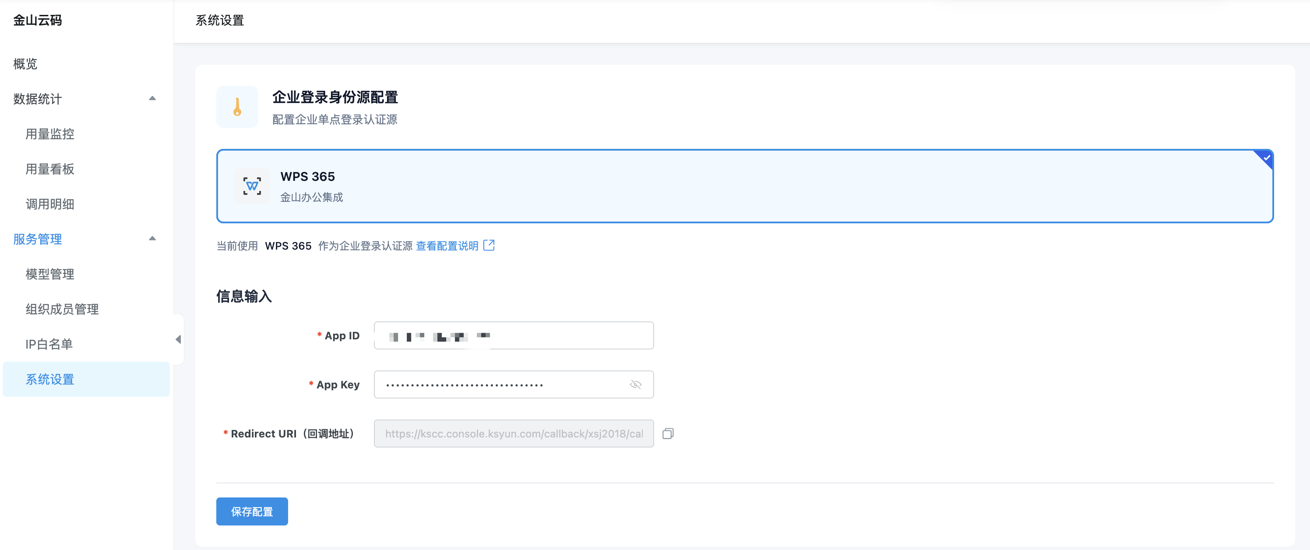Collapse the 服务管理 menu group

[x=152, y=239]
